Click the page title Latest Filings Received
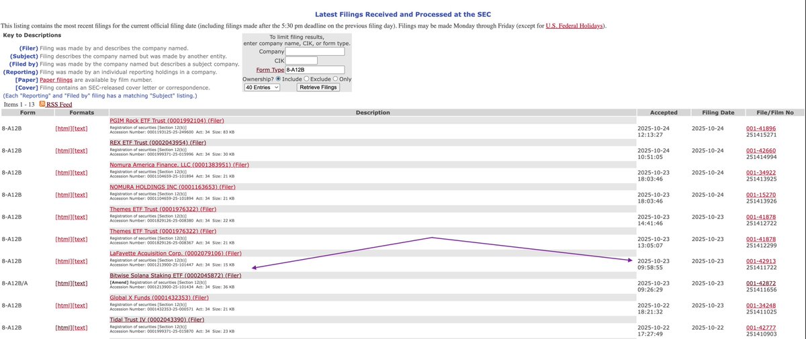806x339 pixels. [402, 13]
